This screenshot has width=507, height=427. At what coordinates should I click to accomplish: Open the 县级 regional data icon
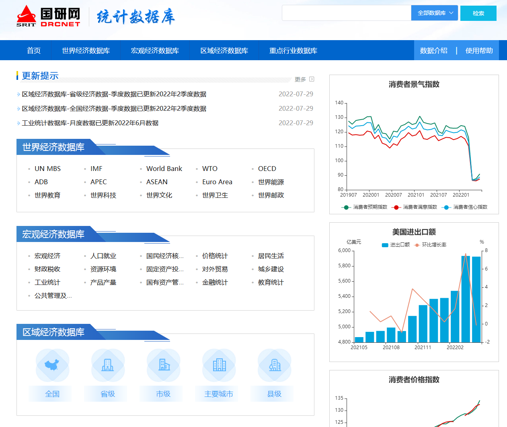[274, 365]
